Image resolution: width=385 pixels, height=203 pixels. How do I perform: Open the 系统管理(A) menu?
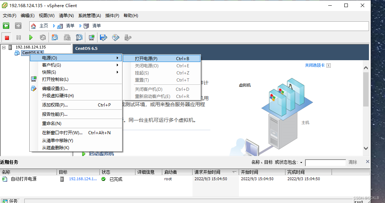click(89, 16)
